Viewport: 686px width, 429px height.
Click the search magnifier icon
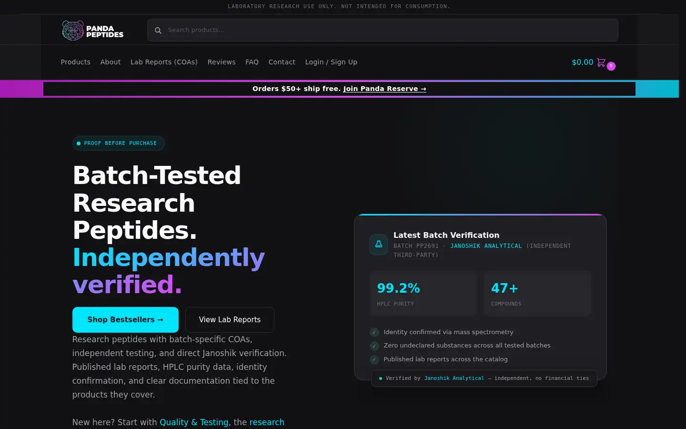point(158,30)
